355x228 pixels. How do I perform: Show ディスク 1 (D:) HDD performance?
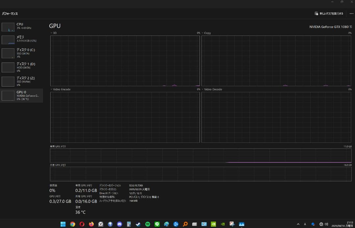(x=22, y=67)
